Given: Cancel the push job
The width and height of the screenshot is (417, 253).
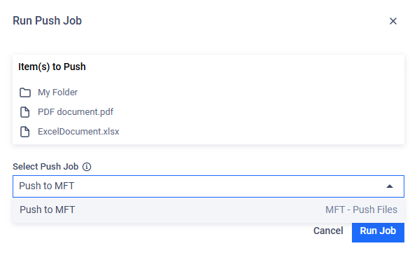Looking at the screenshot, I should pos(328,231).
